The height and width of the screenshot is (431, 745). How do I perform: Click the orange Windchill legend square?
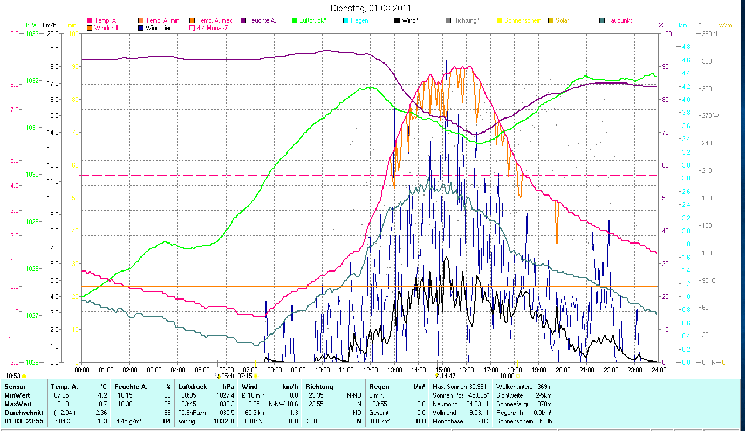[x=89, y=28]
